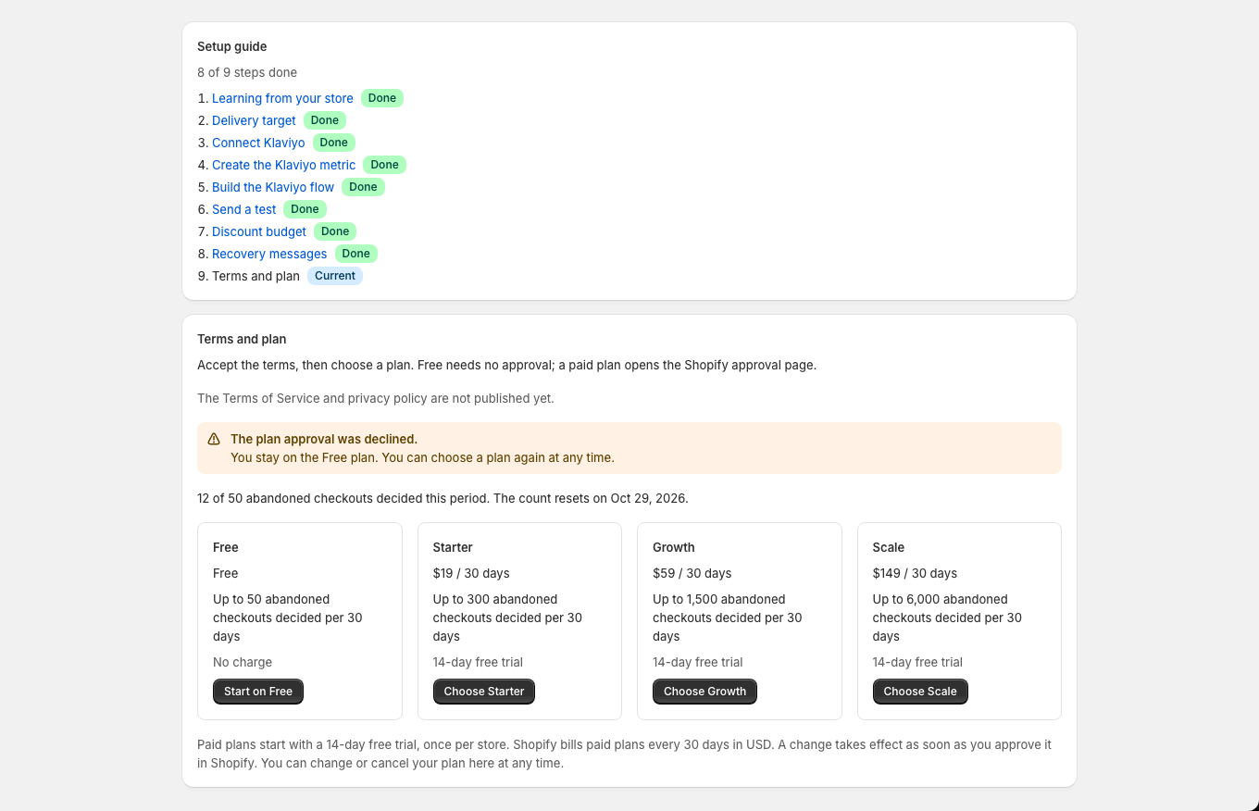Open the Build the Klaviyo flow step

[273, 187]
